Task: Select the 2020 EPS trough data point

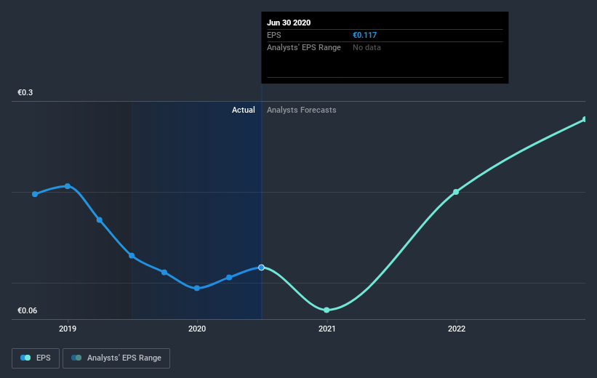Action: [197, 288]
